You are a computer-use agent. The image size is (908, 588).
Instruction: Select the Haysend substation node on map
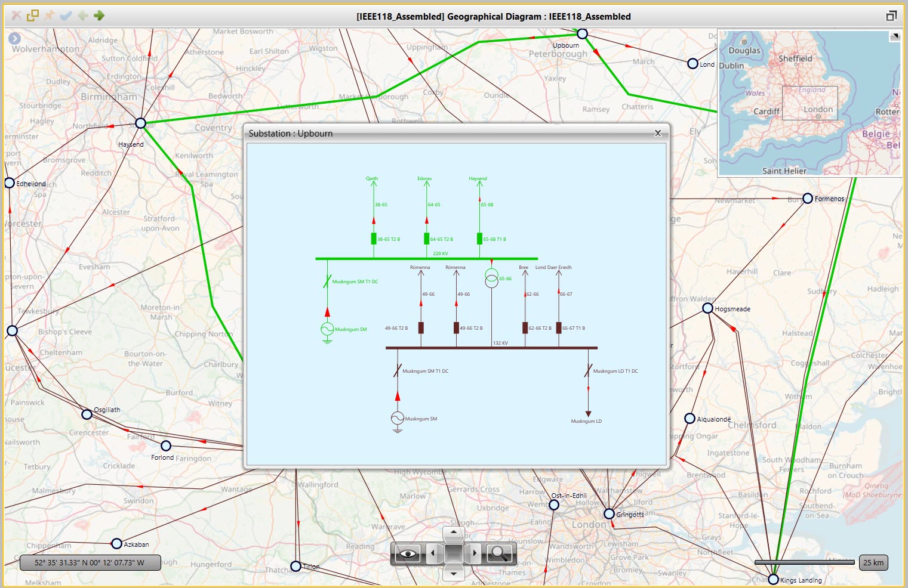pos(140,123)
